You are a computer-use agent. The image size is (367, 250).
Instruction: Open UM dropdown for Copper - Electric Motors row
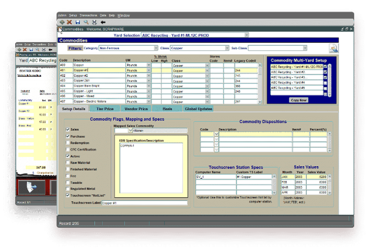click(x=149, y=102)
